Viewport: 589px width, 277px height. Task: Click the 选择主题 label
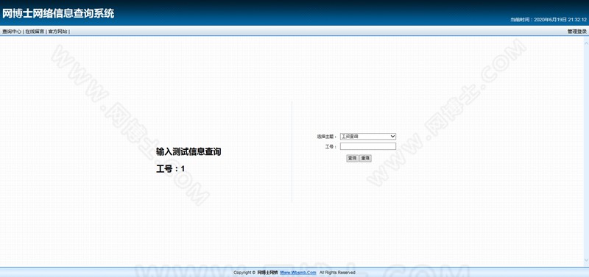pyautogui.click(x=327, y=137)
